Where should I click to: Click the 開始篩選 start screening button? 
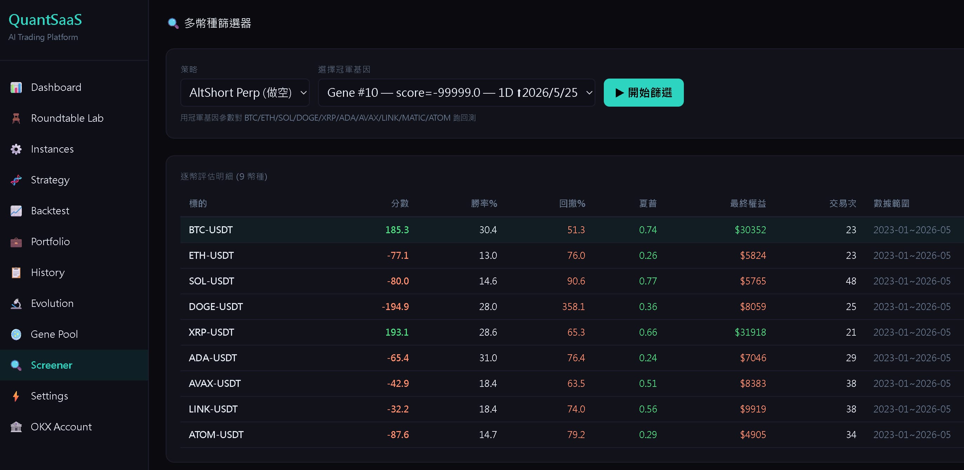click(x=644, y=92)
